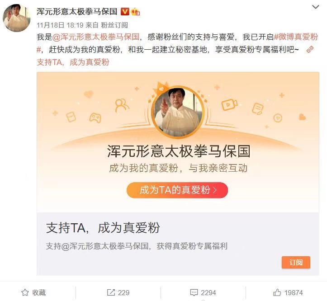
Task: Click the orange 订阅 subscribe button
Action: click(296, 262)
